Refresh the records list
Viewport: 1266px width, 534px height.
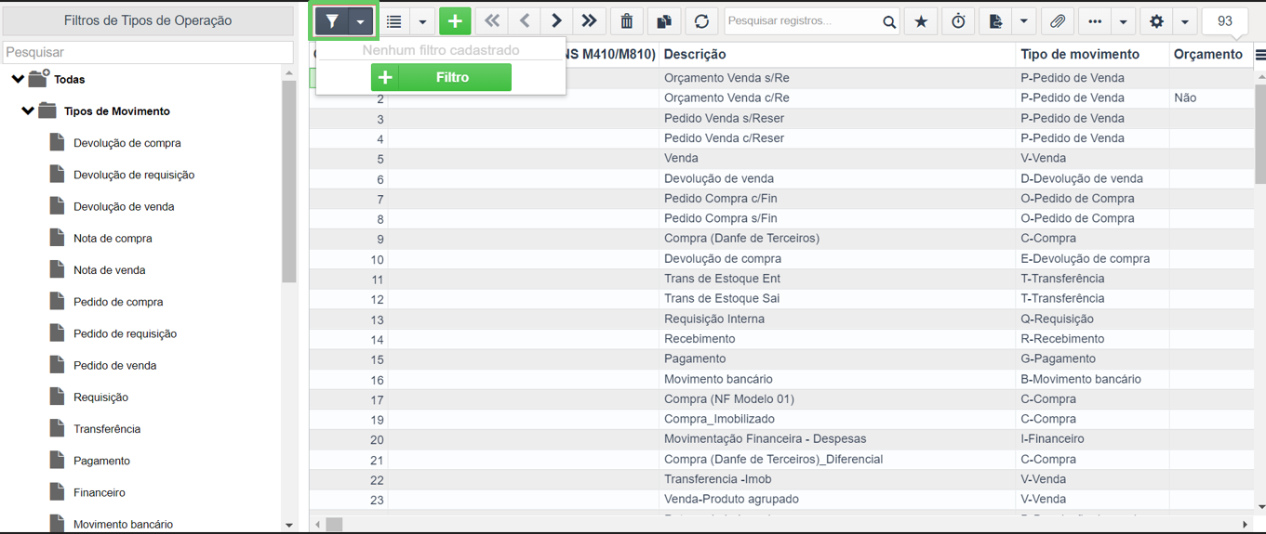click(701, 21)
